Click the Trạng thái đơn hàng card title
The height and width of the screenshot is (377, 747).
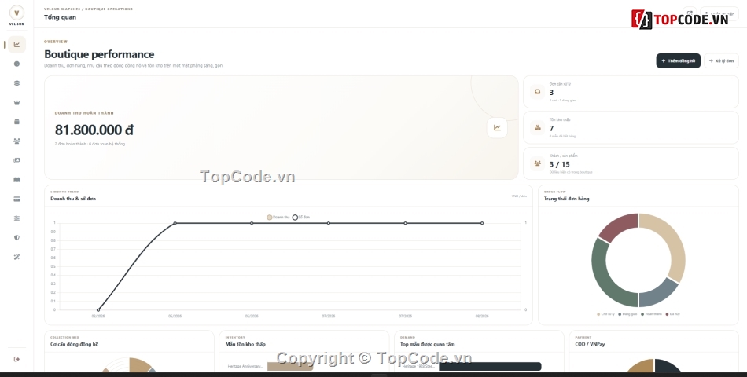point(566,199)
